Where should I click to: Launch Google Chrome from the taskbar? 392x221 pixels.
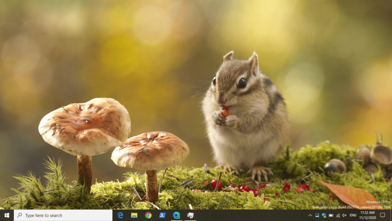coord(148,215)
